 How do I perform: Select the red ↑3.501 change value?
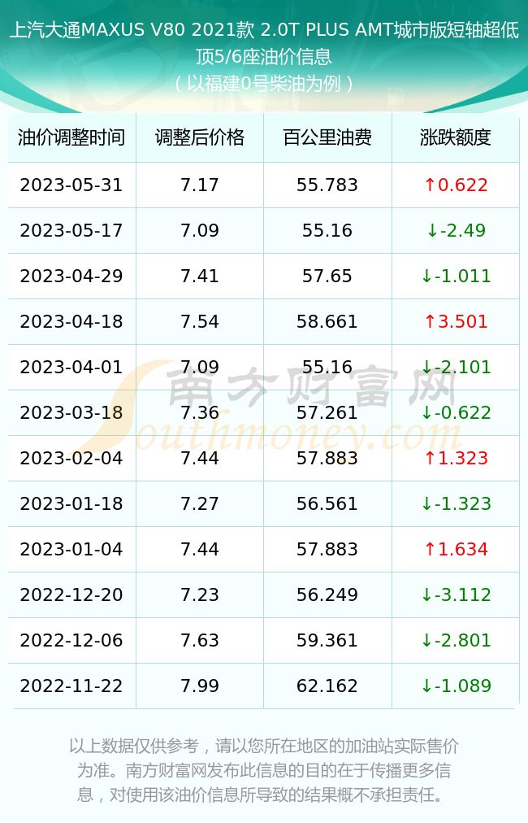coord(456,321)
